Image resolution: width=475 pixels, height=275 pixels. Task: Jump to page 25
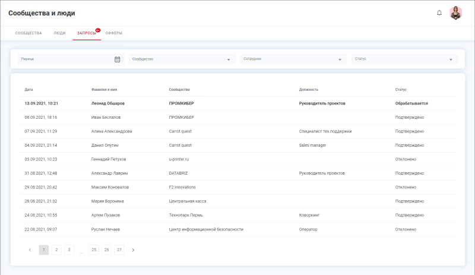click(94, 250)
